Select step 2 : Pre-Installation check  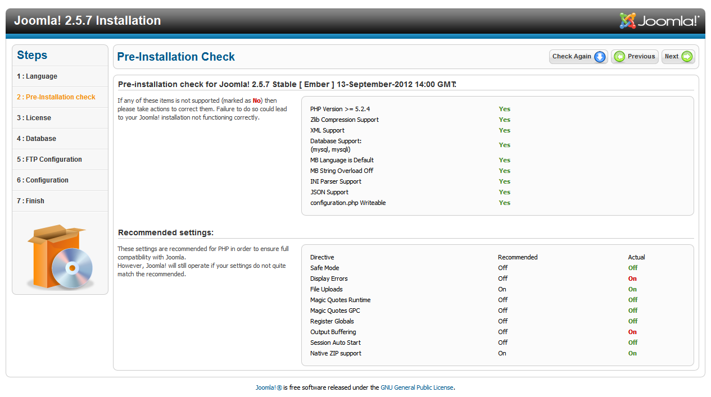click(x=60, y=97)
